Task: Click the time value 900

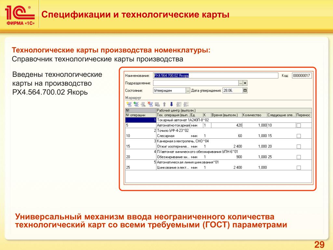Action: pos(227,157)
